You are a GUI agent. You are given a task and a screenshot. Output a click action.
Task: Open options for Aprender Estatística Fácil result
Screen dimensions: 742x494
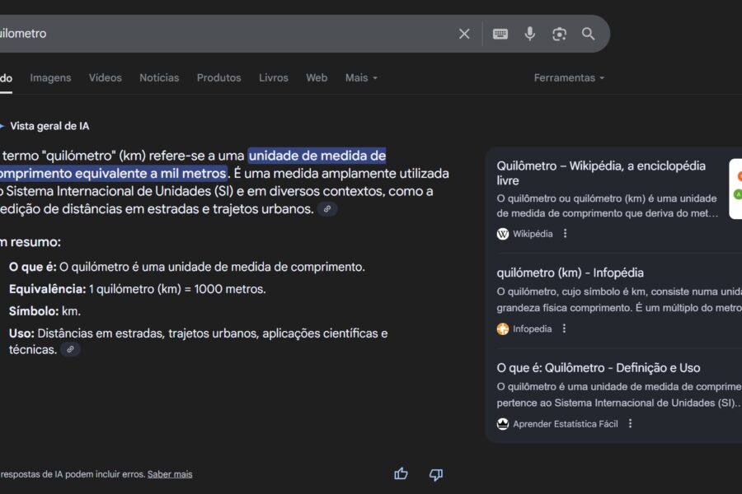pos(631,424)
